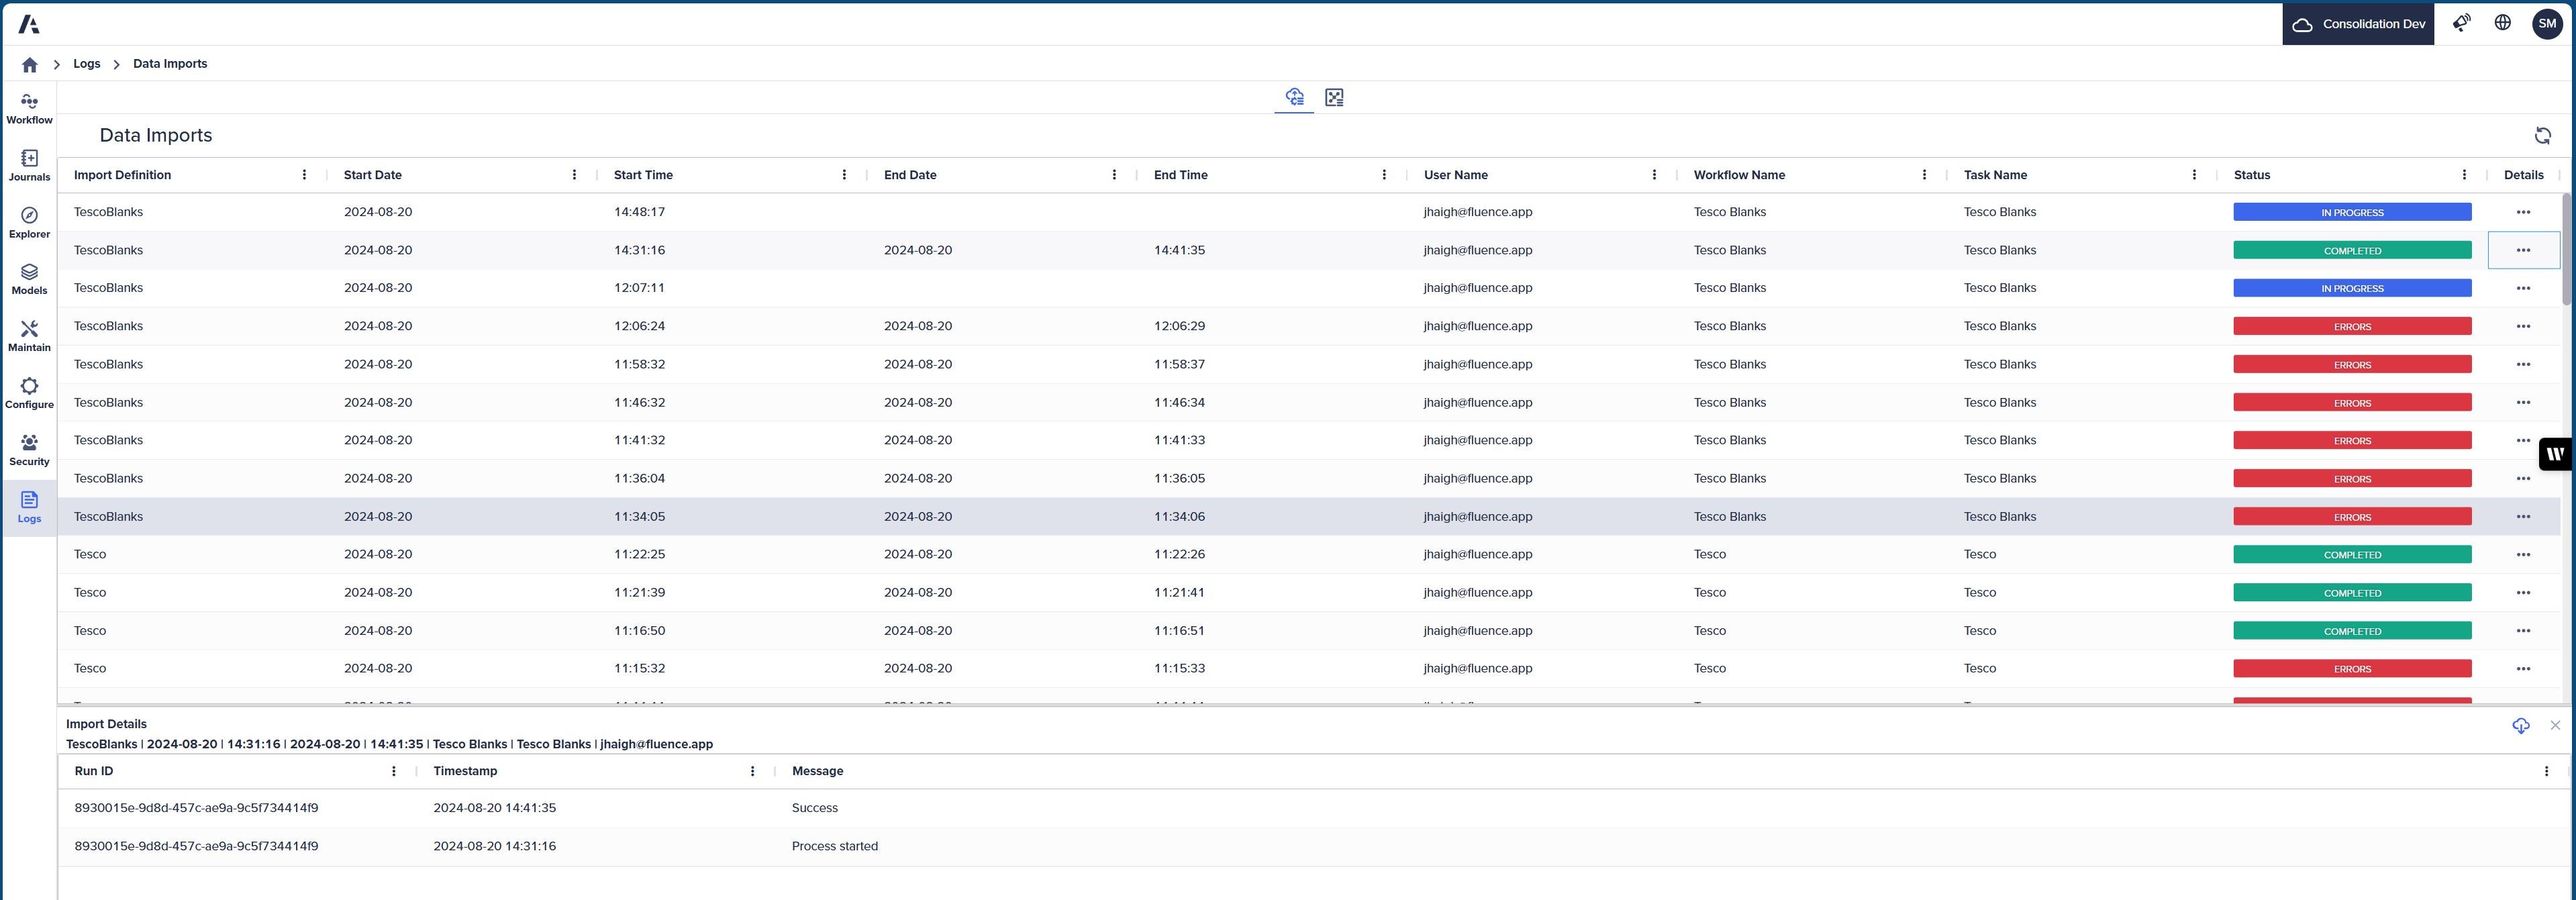Open details for 14:48:17 in-progress import

click(2523, 212)
